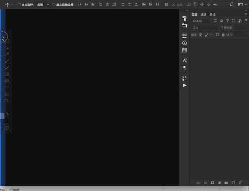Toggle shape layer filter icon

point(233,21)
